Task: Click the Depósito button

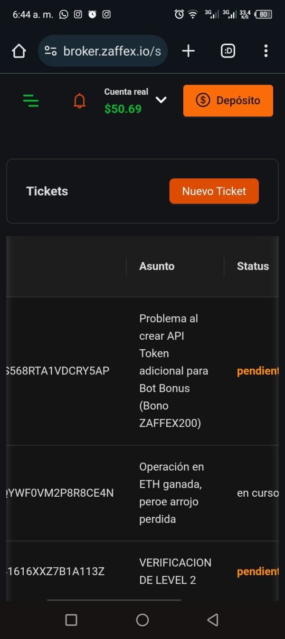Action: pyautogui.click(x=228, y=100)
